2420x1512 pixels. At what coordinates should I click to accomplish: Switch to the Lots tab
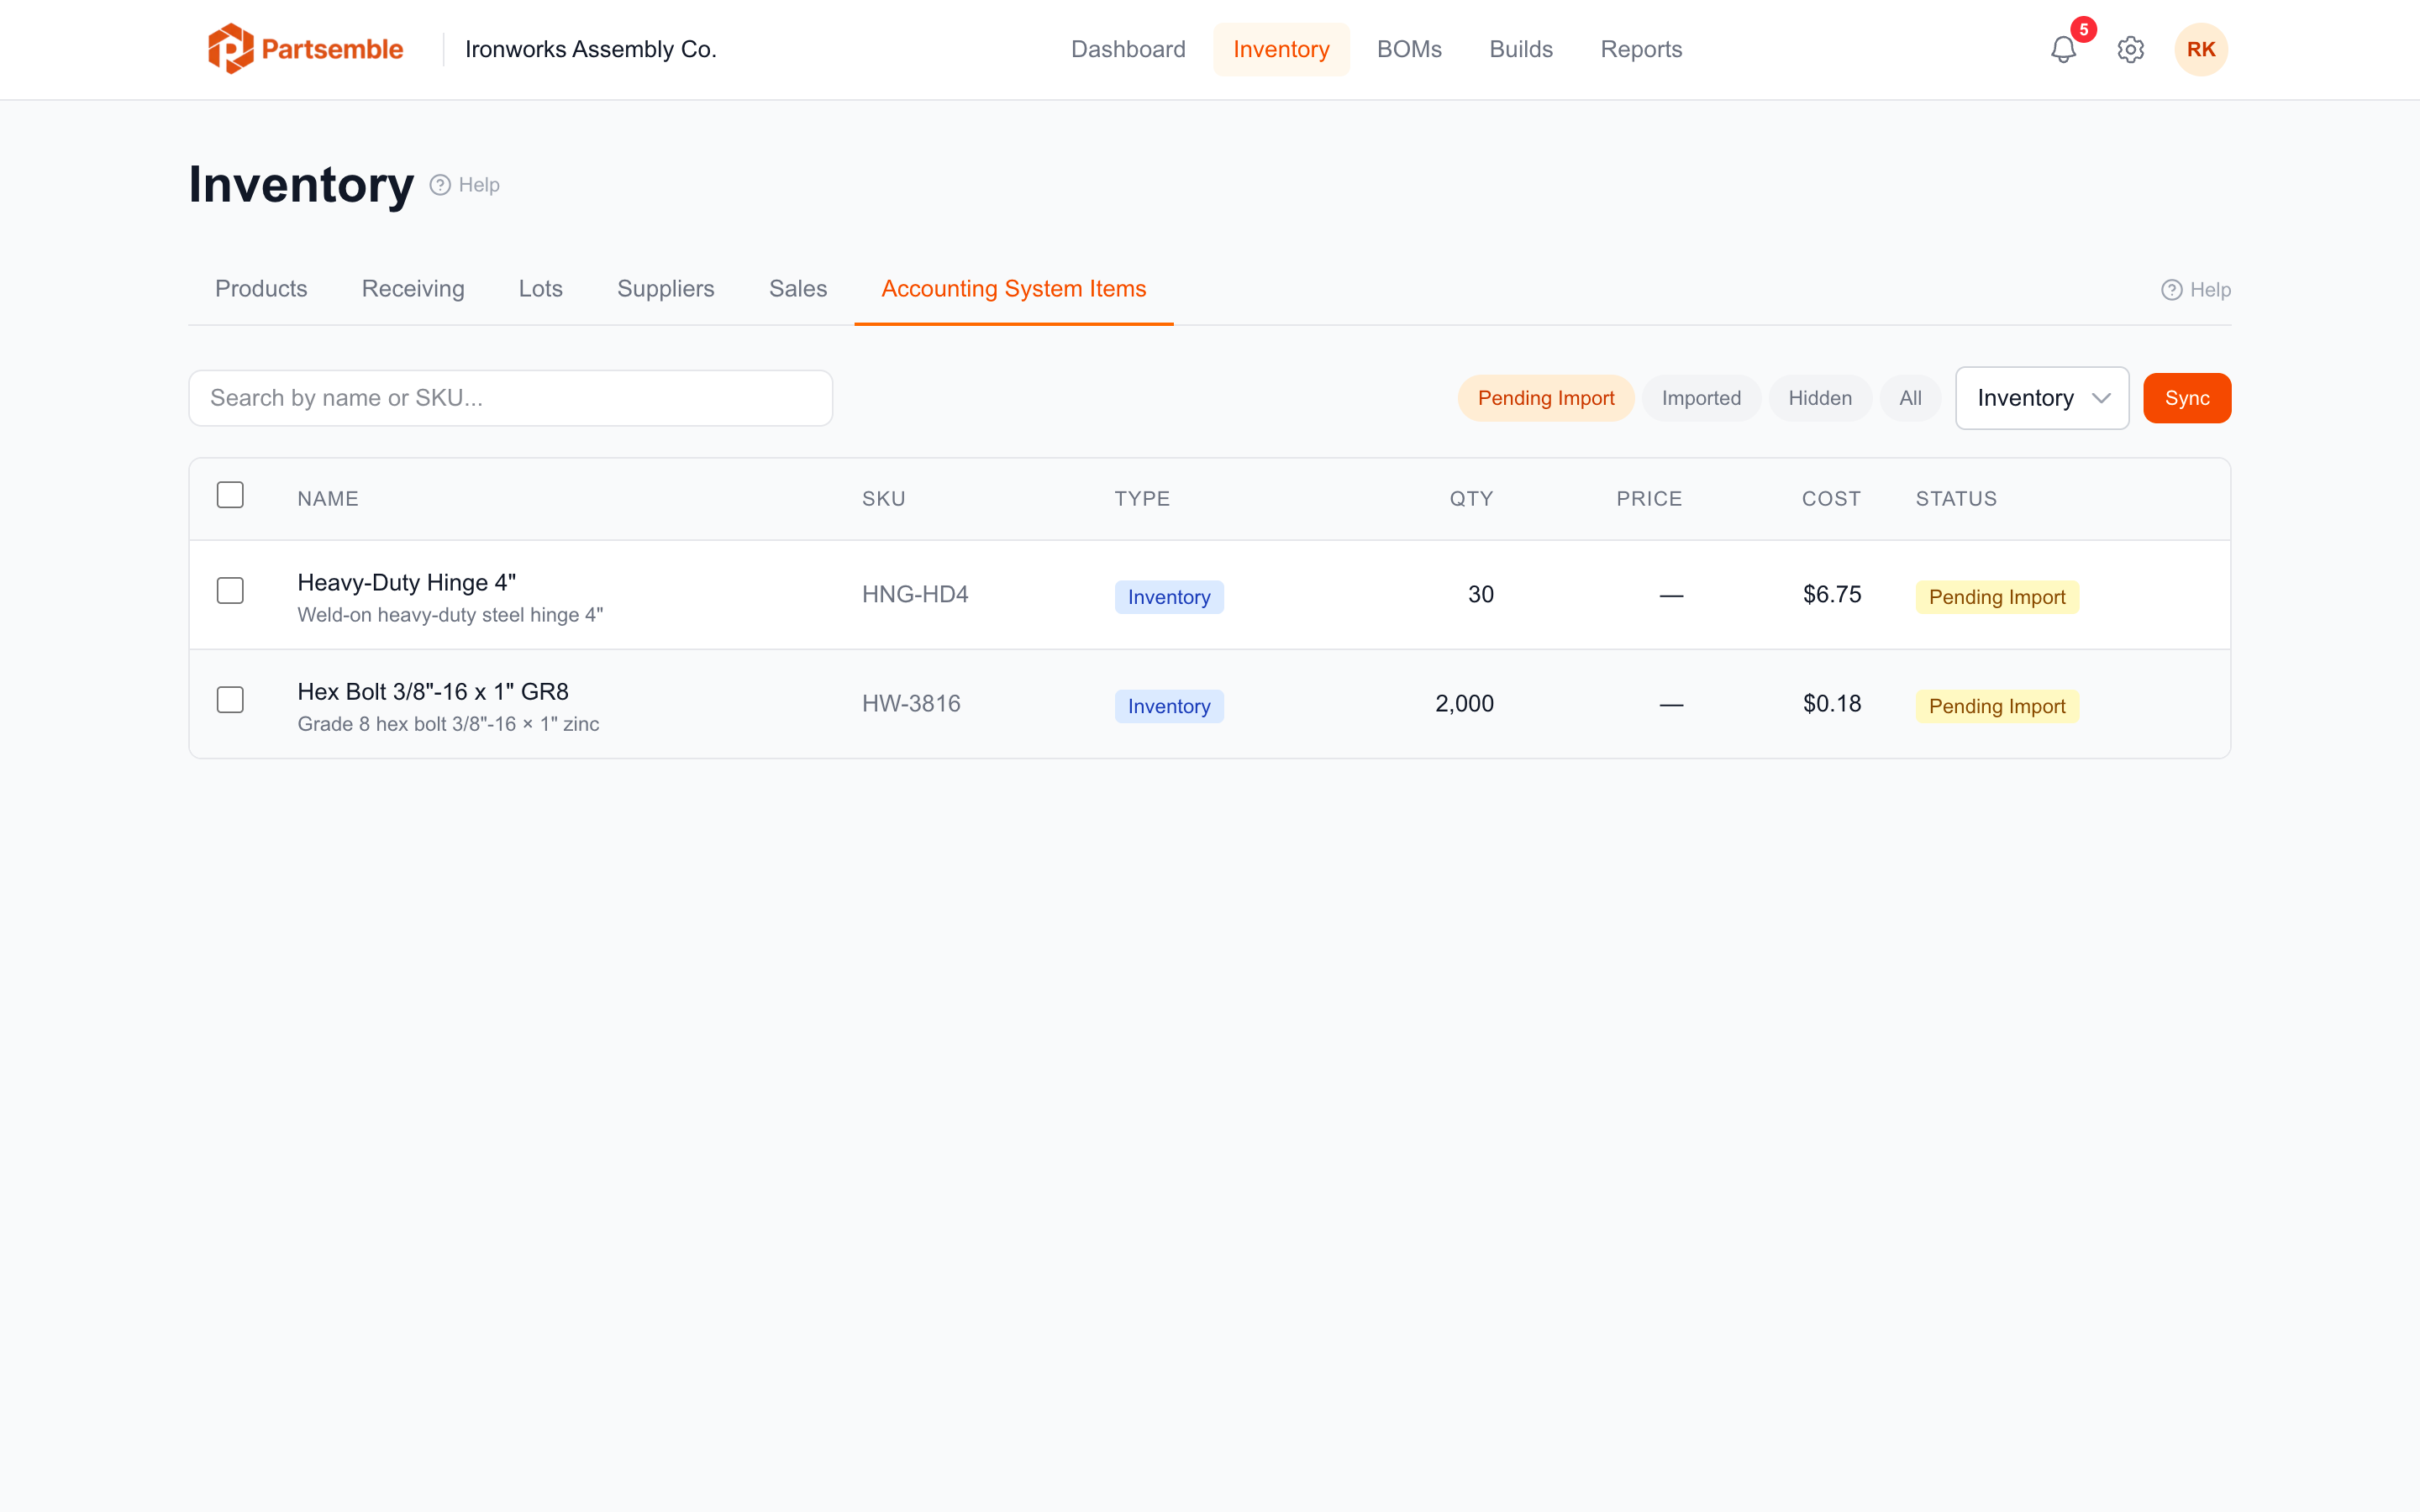click(x=540, y=289)
